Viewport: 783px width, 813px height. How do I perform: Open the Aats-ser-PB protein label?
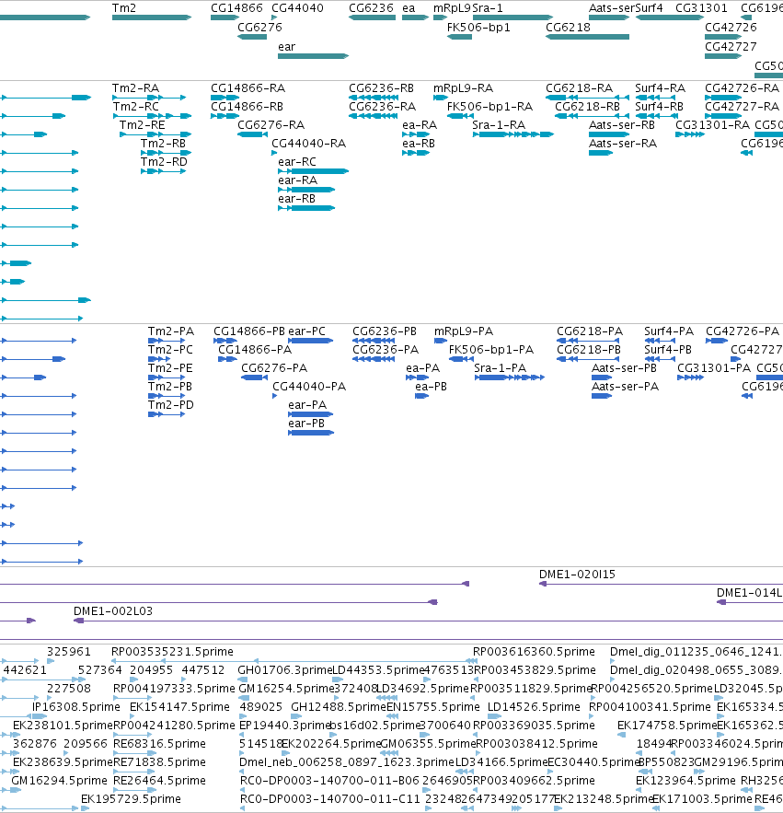pos(625,368)
